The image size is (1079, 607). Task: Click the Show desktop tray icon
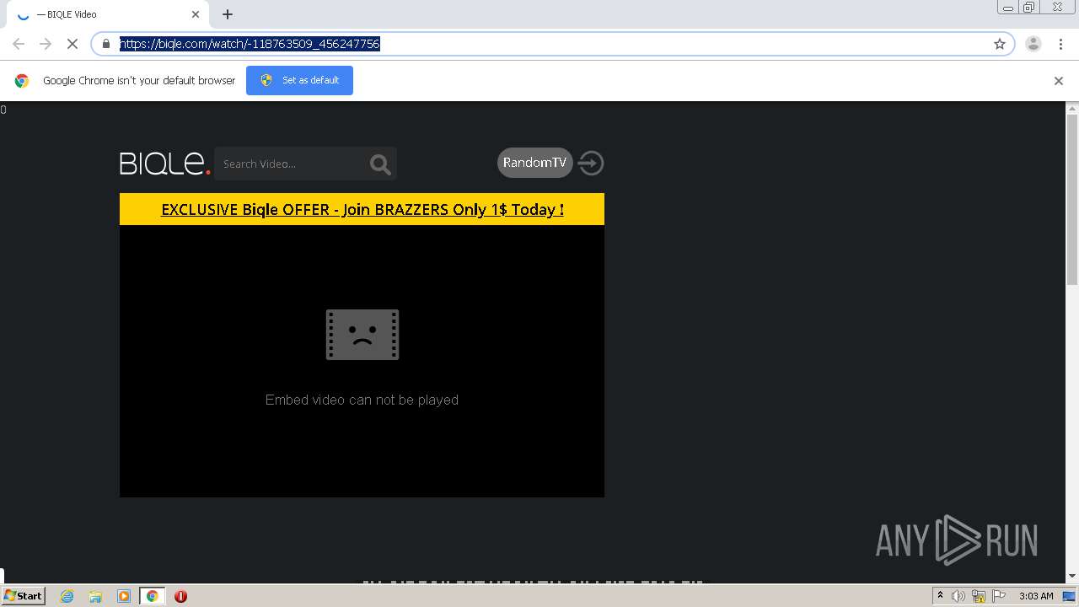click(x=1069, y=596)
